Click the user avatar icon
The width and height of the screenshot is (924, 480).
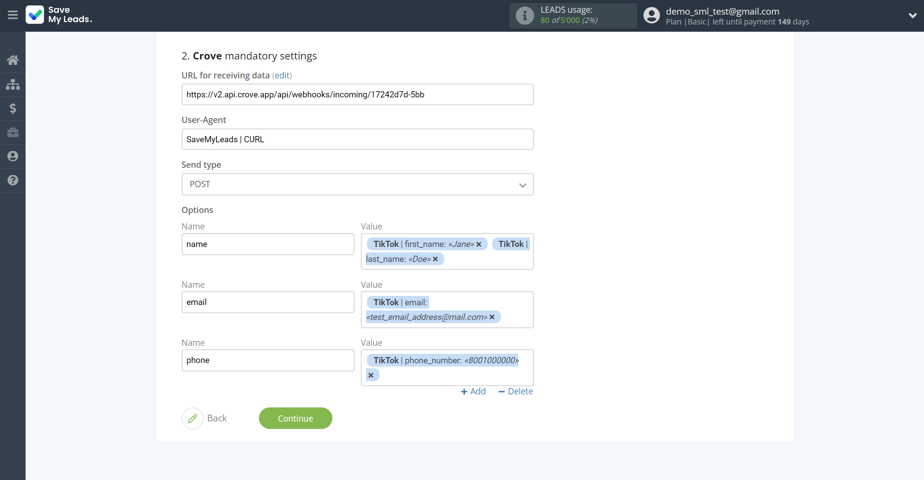coord(652,16)
